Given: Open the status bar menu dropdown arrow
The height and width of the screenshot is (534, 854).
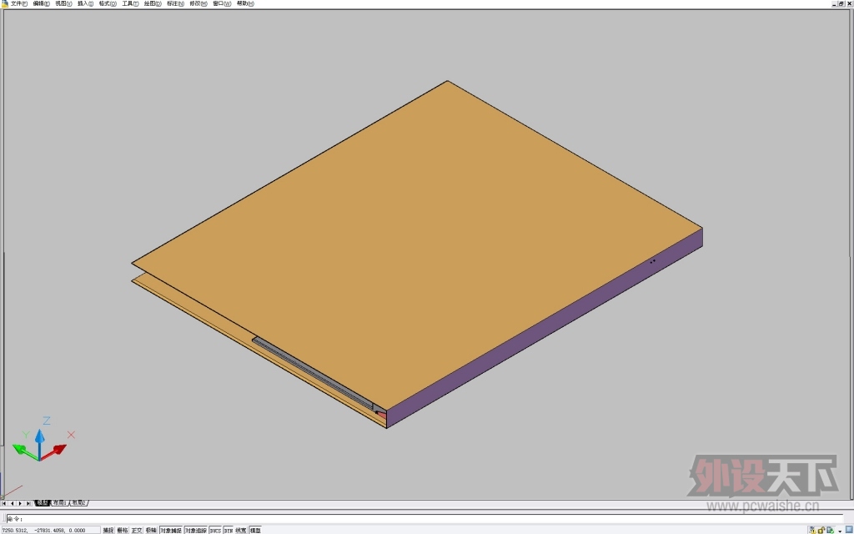Looking at the screenshot, I should point(840,531).
